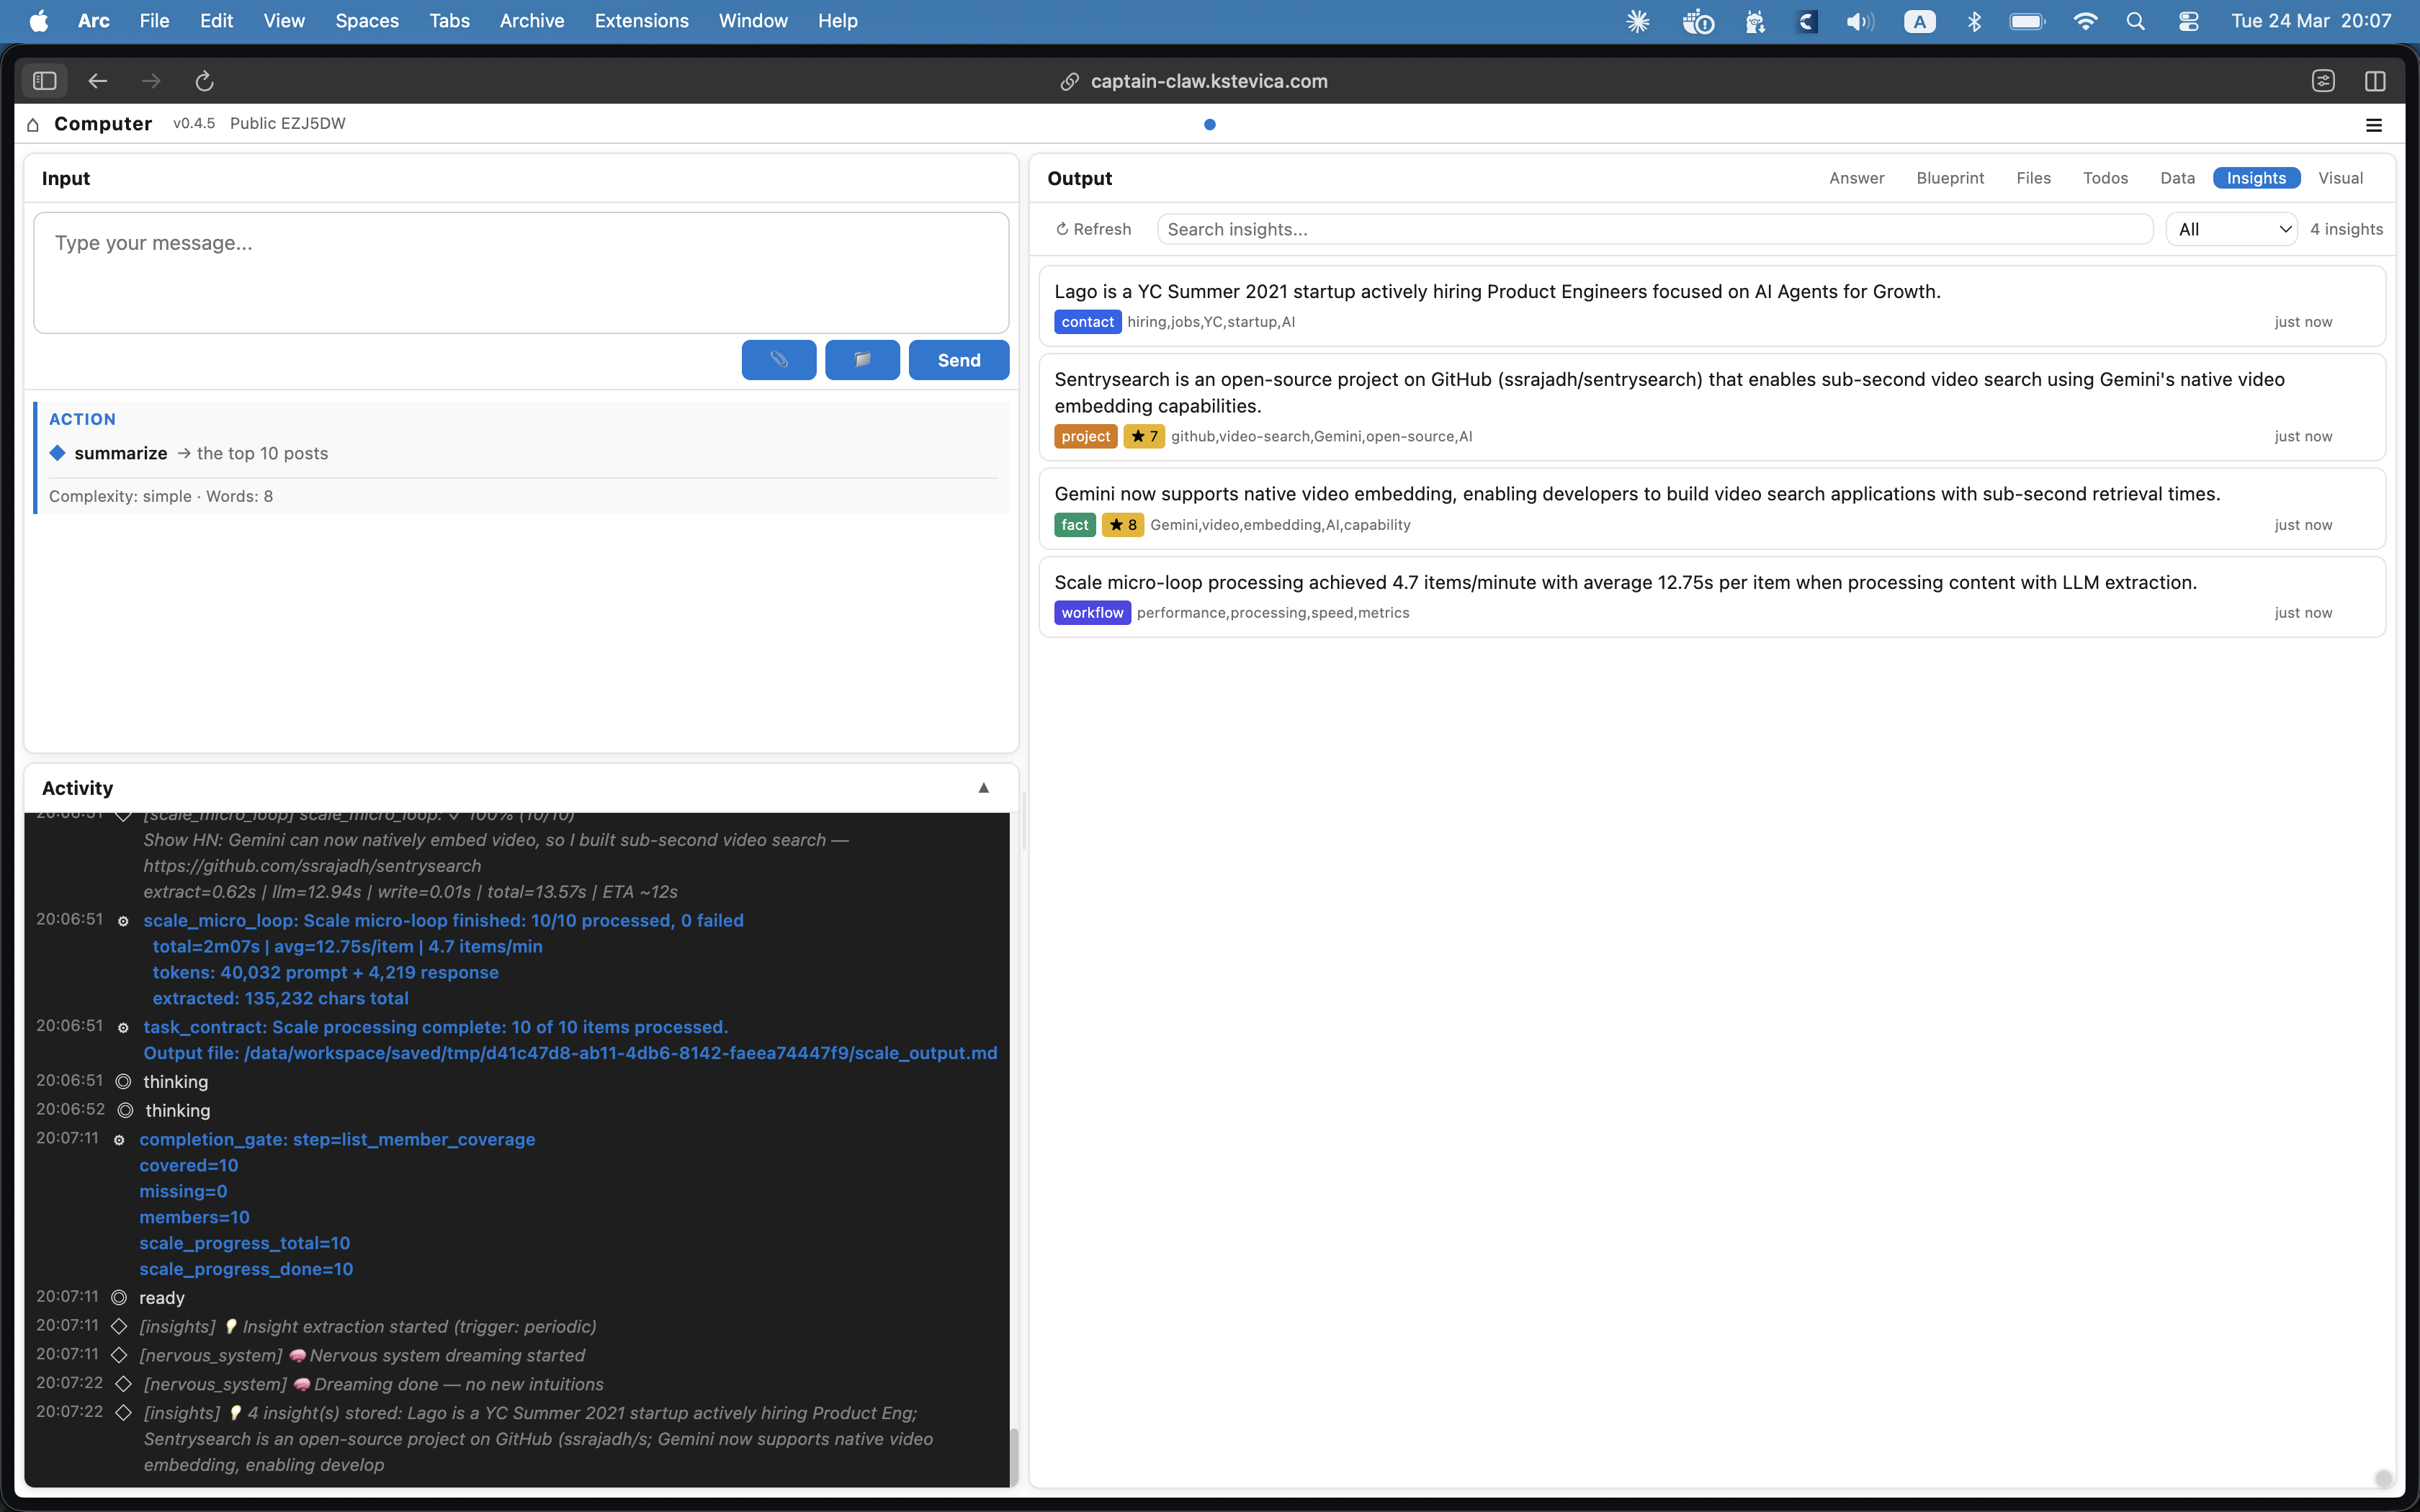
Task: Click the diamond icon beside summarize
Action: (58, 453)
